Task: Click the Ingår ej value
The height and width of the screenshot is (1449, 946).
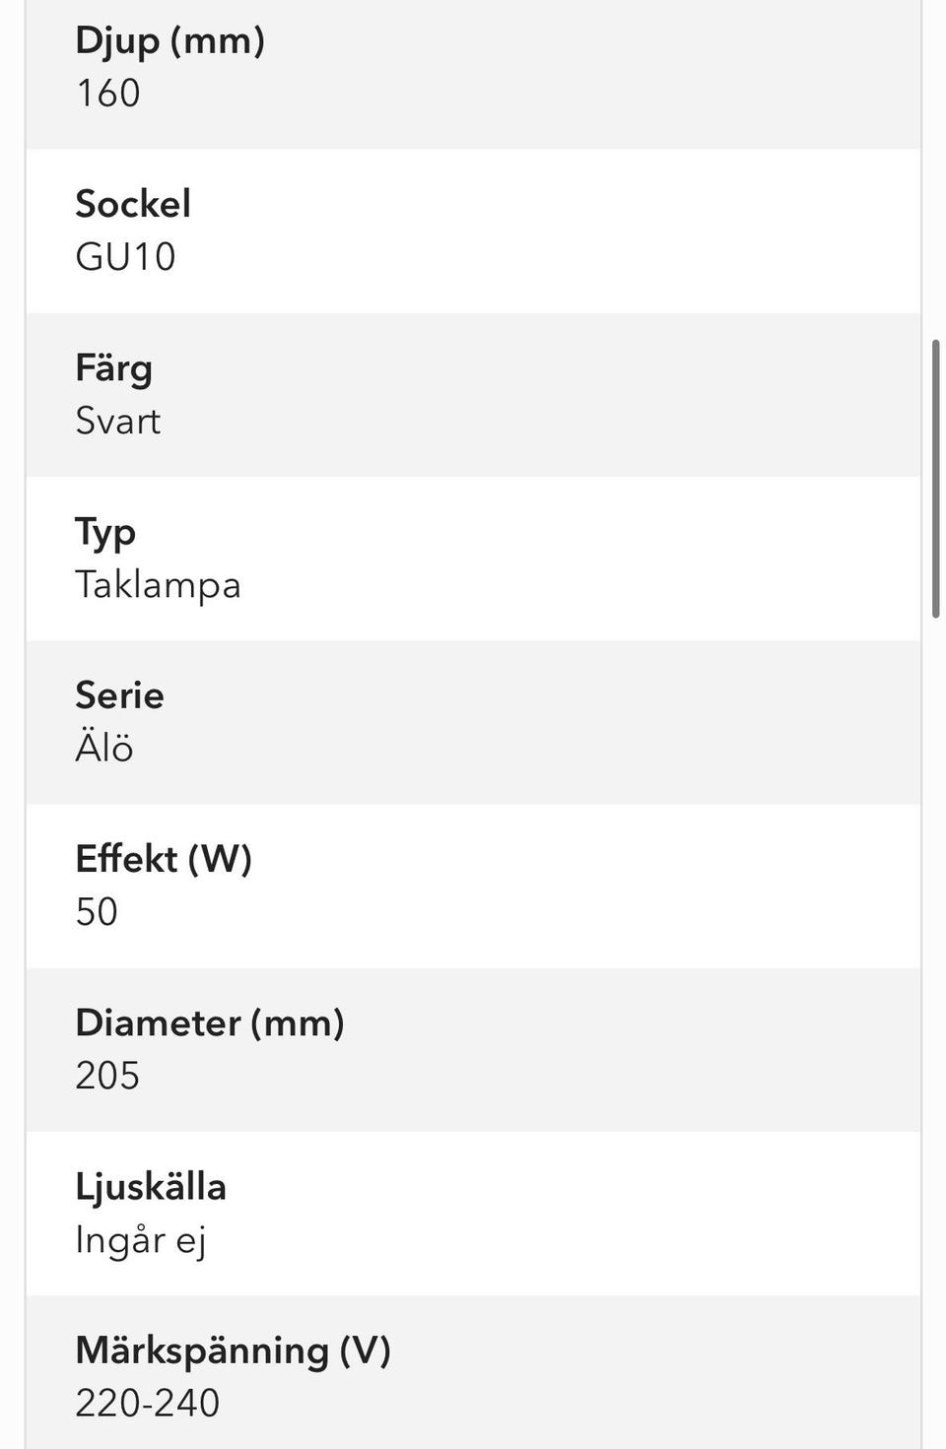Action: point(141,1240)
